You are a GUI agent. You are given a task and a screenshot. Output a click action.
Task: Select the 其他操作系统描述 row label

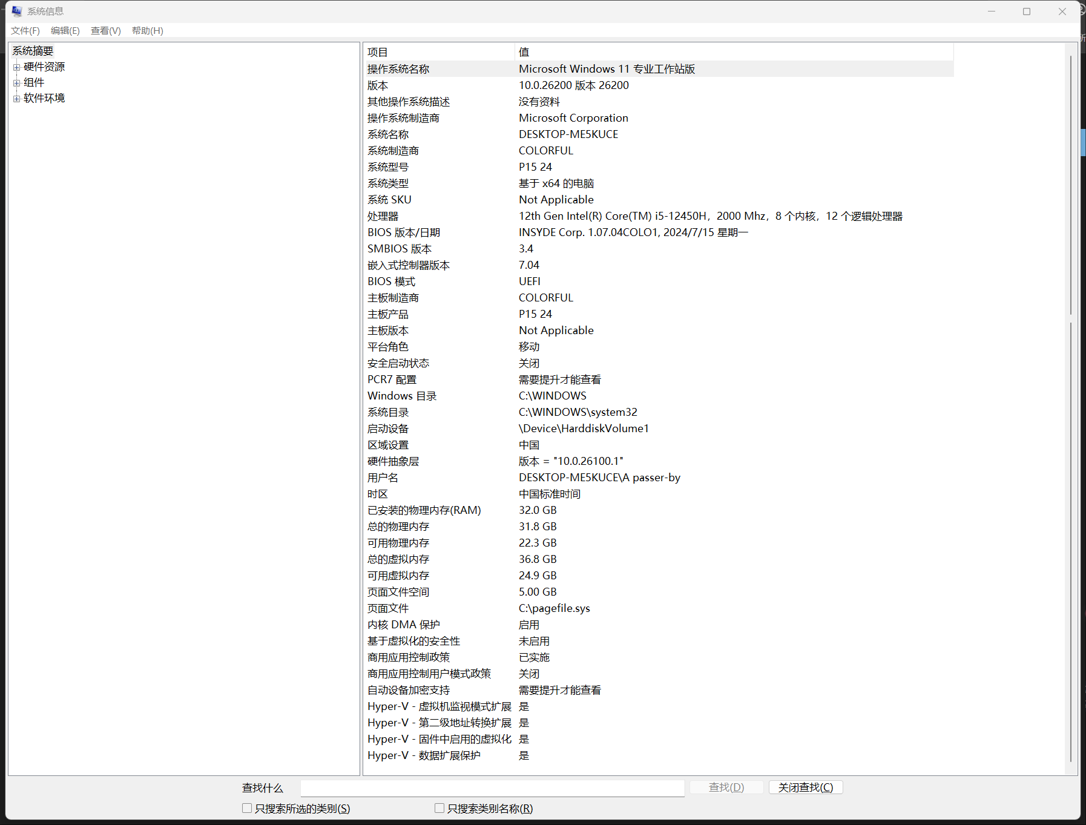[x=409, y=102]
